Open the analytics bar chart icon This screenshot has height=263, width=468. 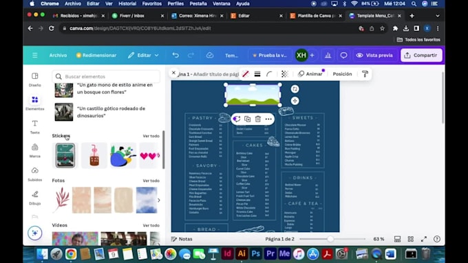328,55
